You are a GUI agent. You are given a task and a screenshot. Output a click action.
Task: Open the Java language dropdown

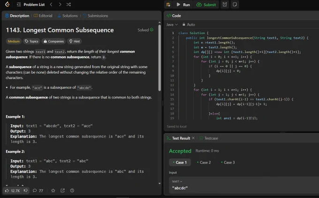pos(172,24)
